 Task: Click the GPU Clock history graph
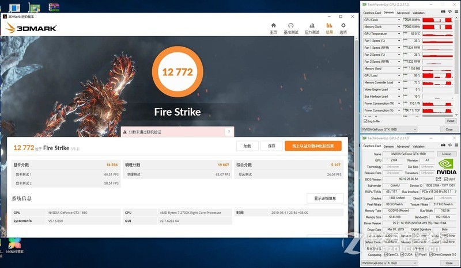click(437, 20)
